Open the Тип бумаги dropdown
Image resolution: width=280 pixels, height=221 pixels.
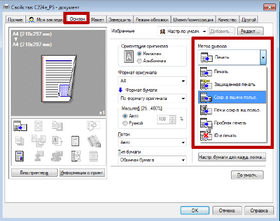coord(152,160)
